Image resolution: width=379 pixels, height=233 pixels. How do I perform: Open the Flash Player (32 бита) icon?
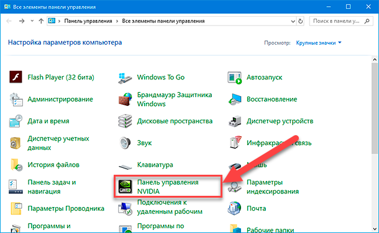click(x=16, y=77)
